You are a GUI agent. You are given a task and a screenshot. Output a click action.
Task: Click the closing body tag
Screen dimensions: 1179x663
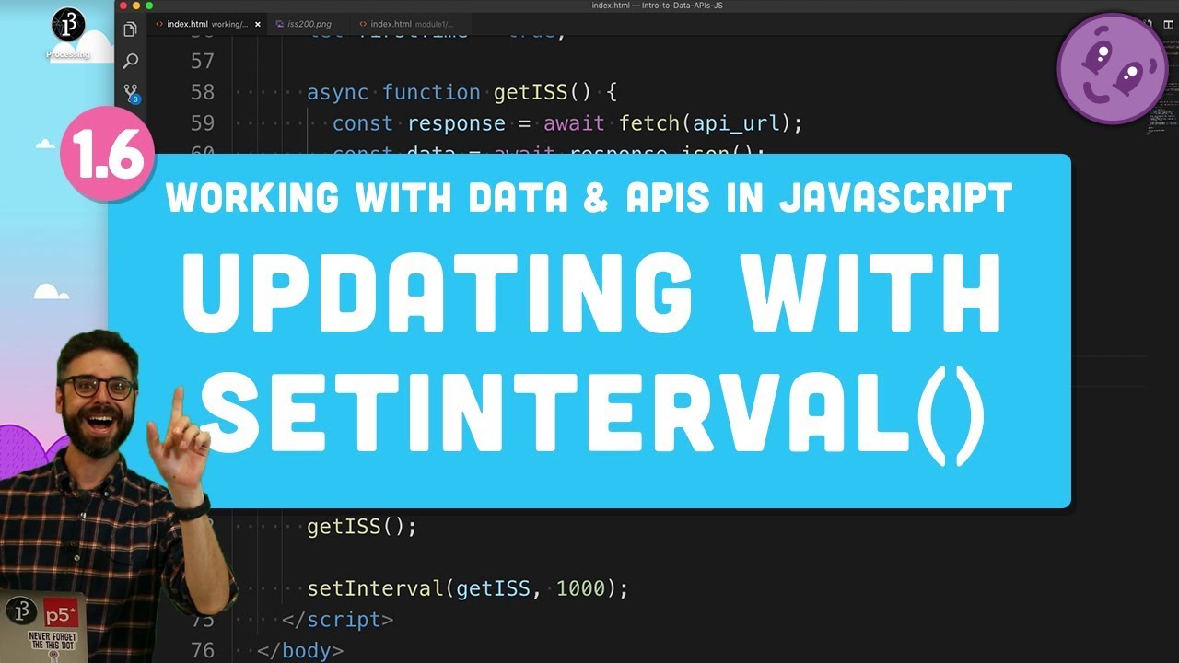300,650
